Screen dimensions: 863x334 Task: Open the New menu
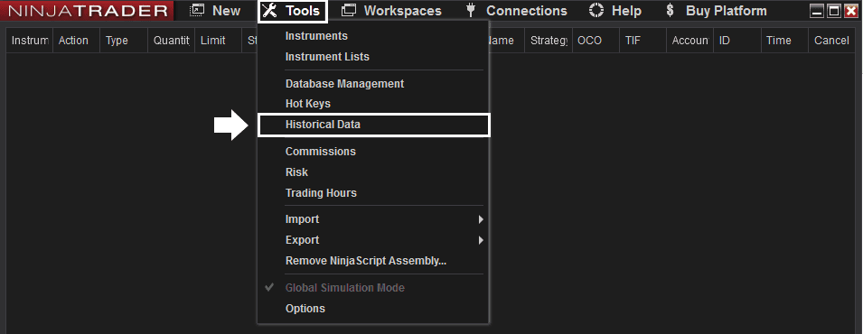pyautogui.click(x=215, y=11)
